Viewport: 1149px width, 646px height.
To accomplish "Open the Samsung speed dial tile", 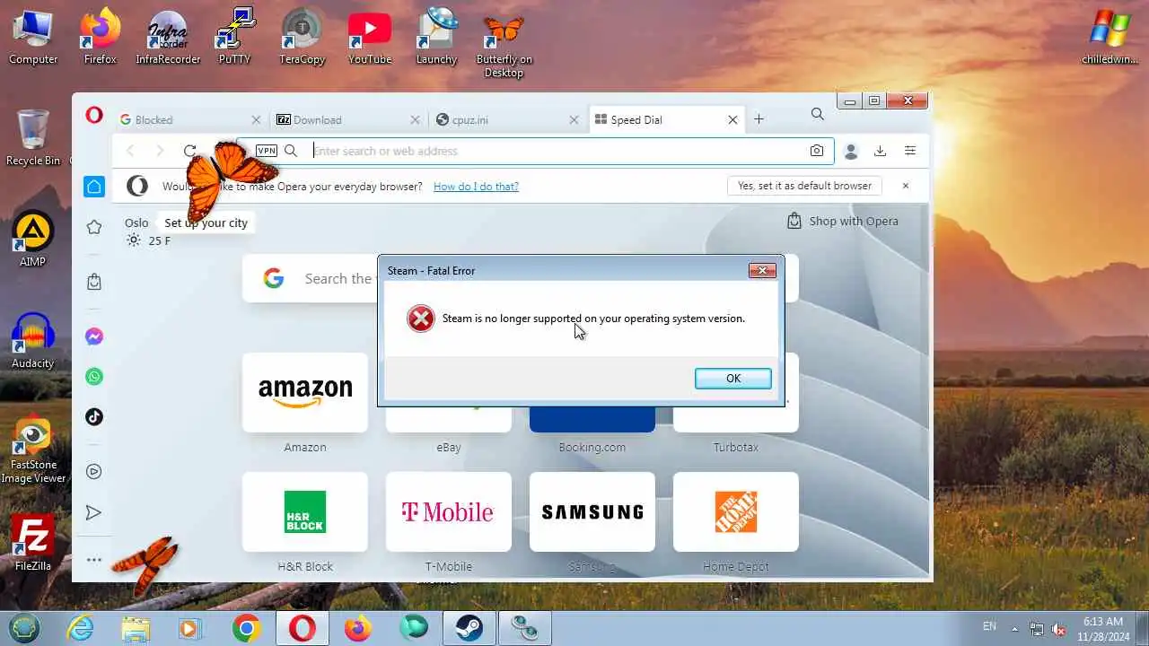I will (592, 511).
